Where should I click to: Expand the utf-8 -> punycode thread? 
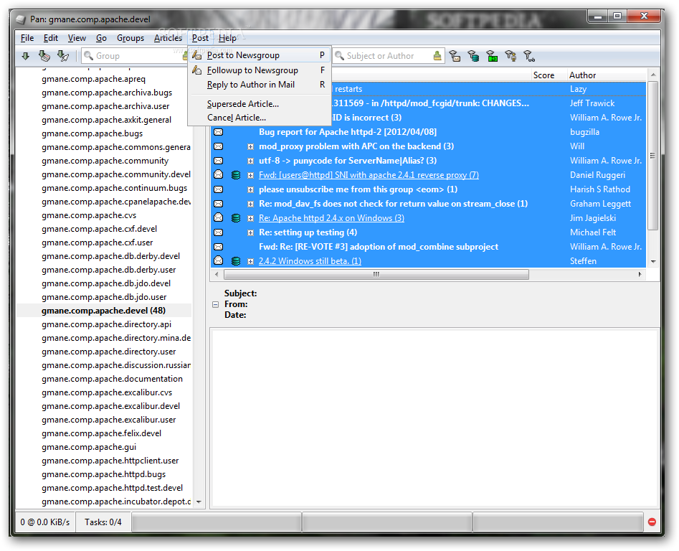pos(250,161)
